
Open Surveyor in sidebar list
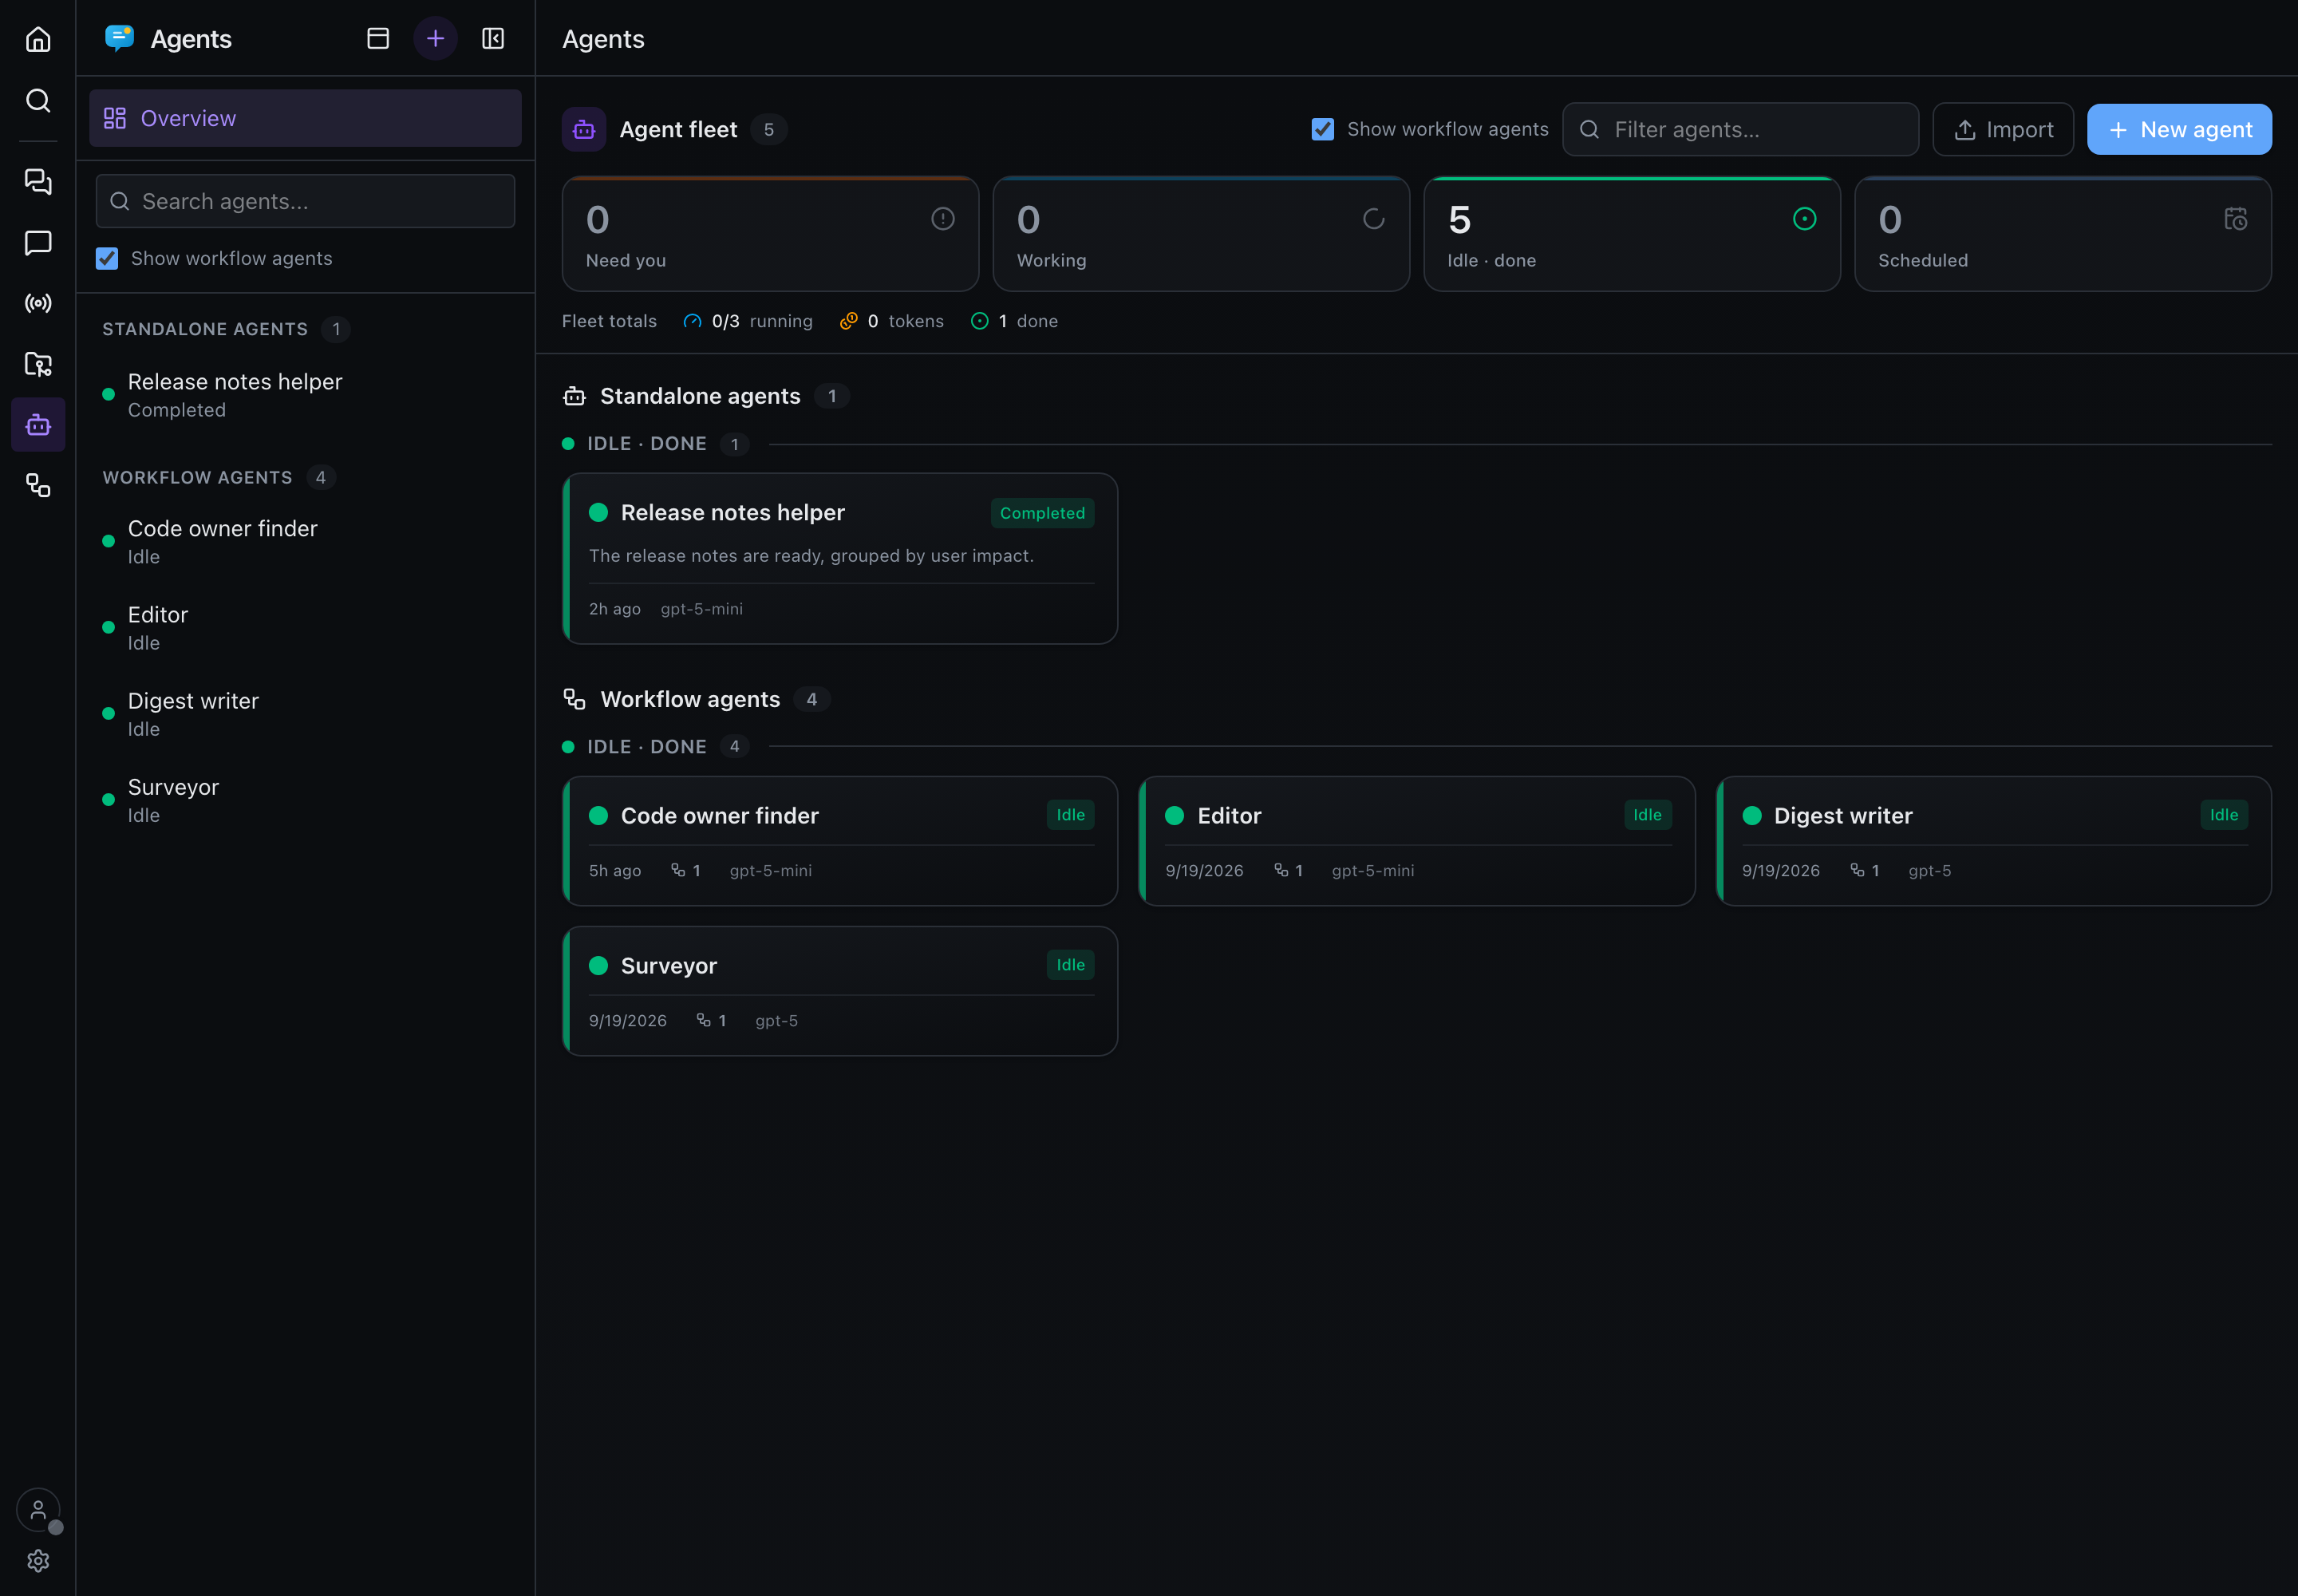pyautogui.click(x=305, y=800)
